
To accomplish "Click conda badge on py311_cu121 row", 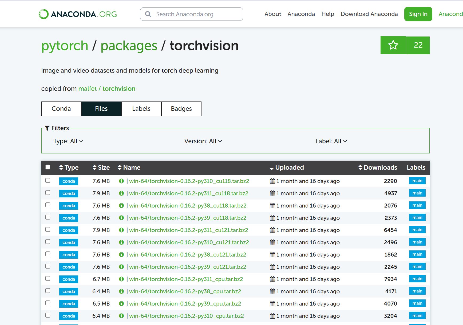I will [x=69, y=230].
